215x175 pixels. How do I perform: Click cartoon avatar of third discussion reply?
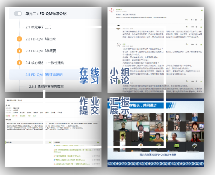tap(119, 44)
